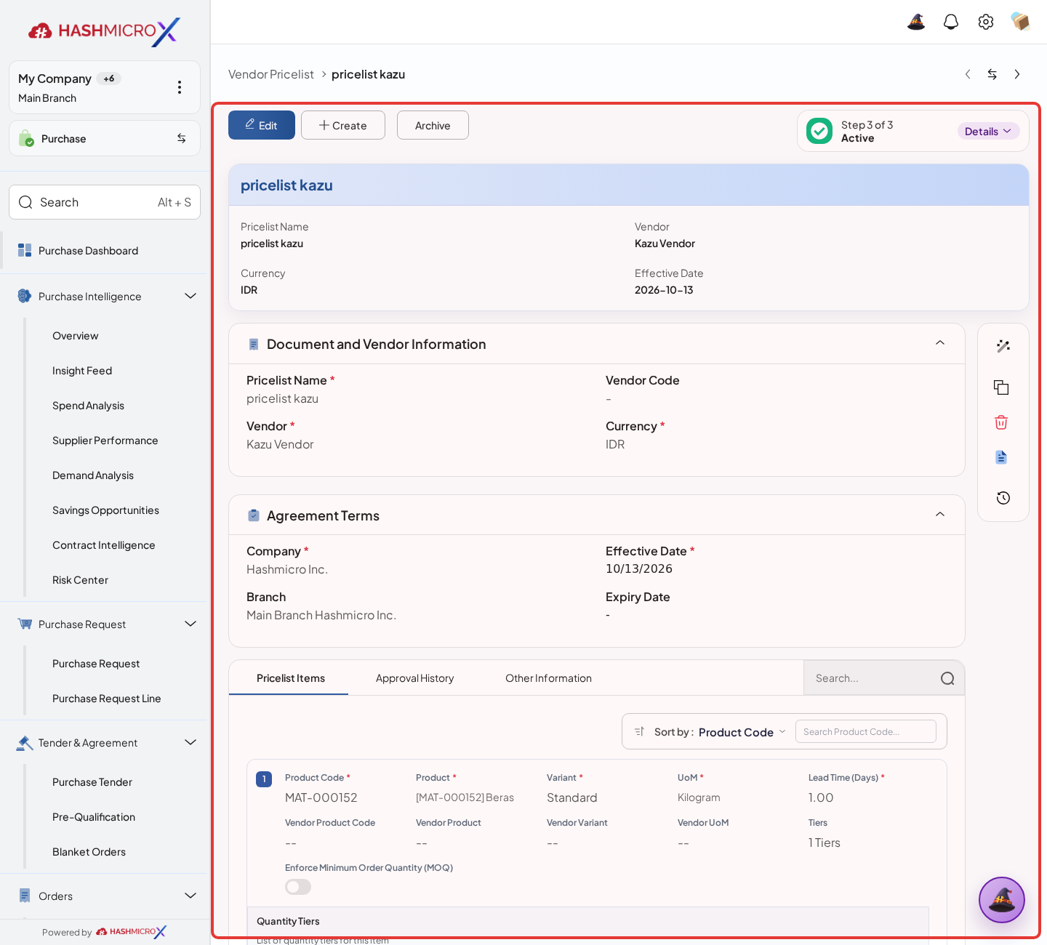
Task: Click the sidebar Search field
Action: 105,202
